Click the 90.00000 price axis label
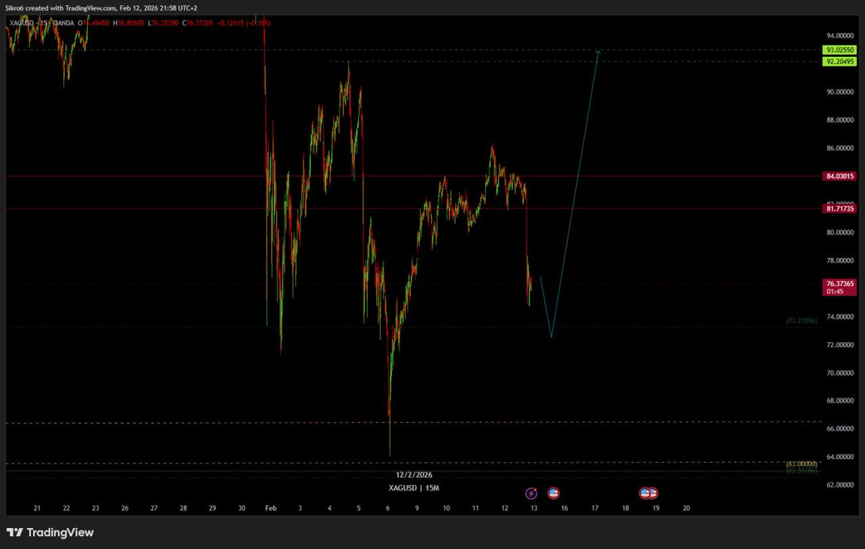 click(x=840, y=91)
